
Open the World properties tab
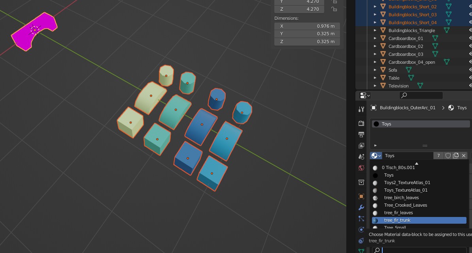tap(361, 168)
